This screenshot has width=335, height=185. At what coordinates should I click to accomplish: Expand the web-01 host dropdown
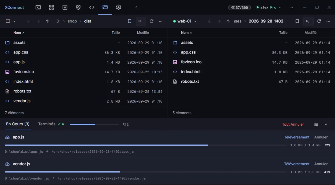185,21
